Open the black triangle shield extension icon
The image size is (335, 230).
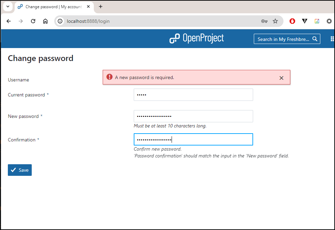(x=304, y=21)
